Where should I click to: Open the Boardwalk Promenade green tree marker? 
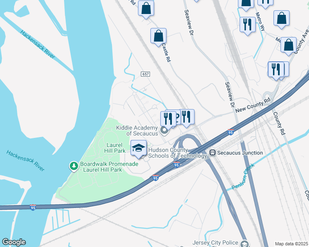click(x=74, y=166)
